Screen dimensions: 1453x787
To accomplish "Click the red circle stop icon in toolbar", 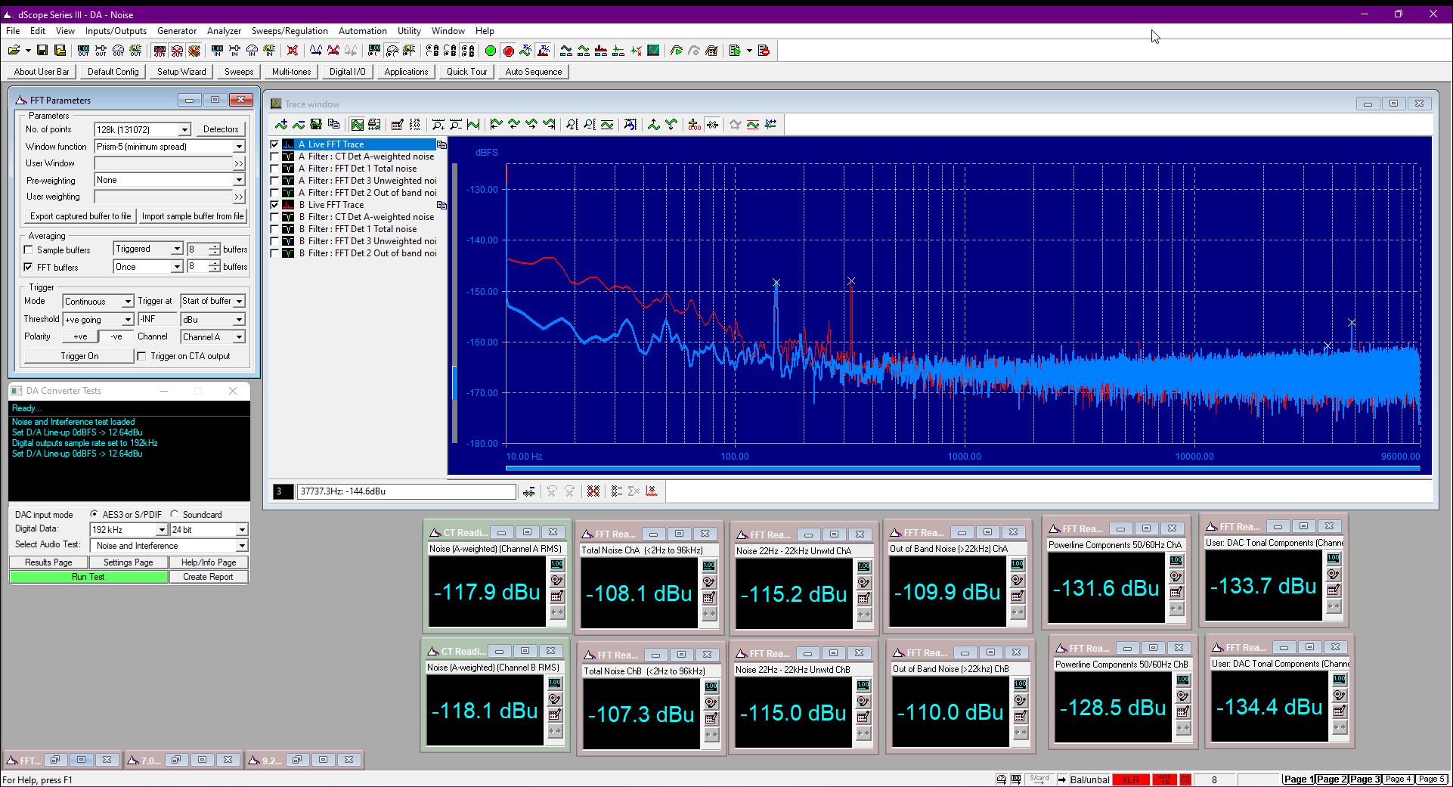I will tap(509, 51).
